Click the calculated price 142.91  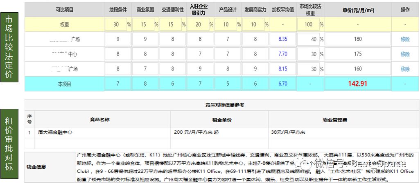point(358,84)
